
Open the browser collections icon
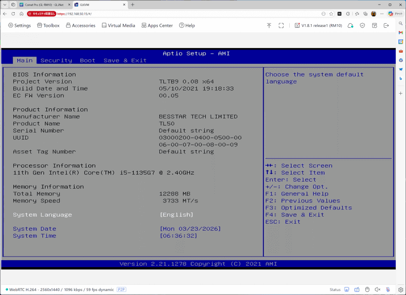coord(365,14)
